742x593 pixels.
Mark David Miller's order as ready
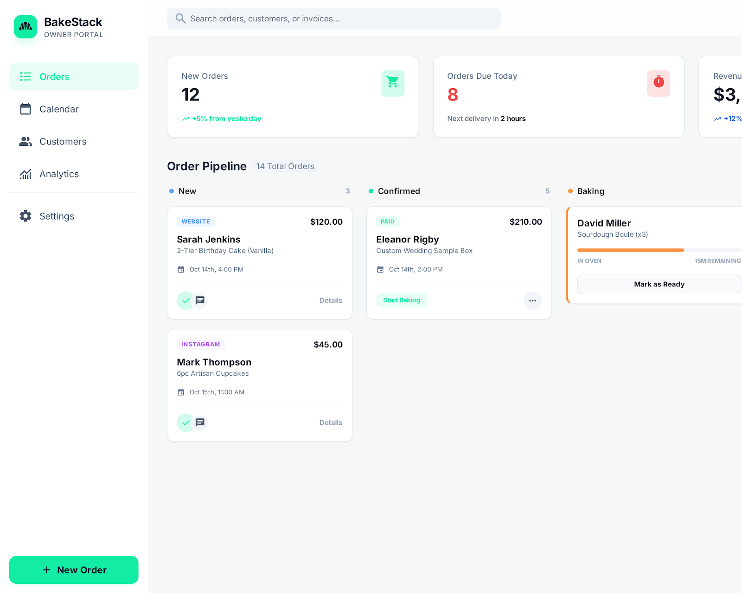coord(659,284)
